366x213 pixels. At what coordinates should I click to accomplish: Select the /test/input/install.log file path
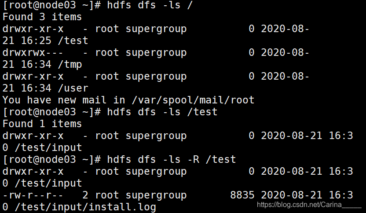85,207
